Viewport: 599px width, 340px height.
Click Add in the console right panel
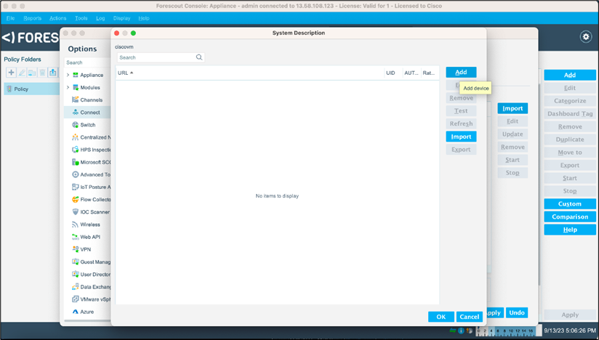570,75
